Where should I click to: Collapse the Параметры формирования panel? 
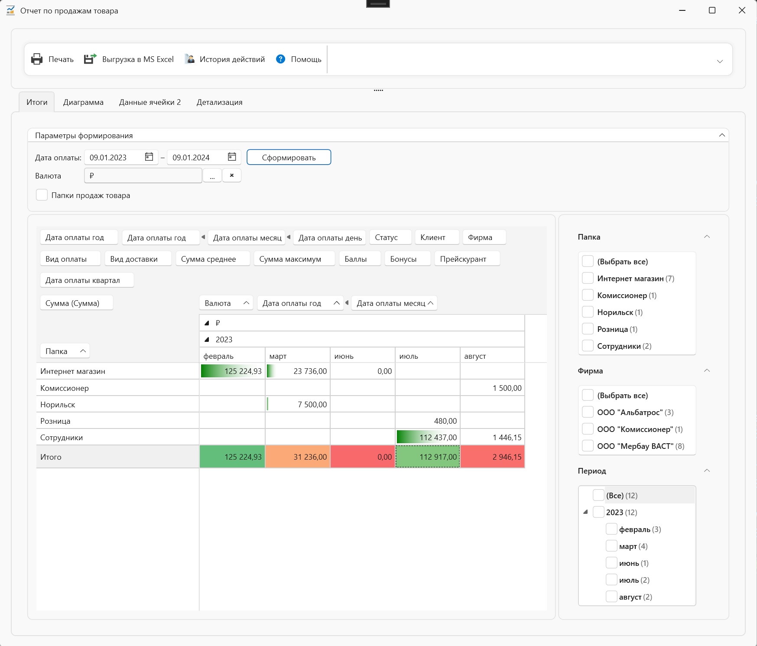[722, 135]
